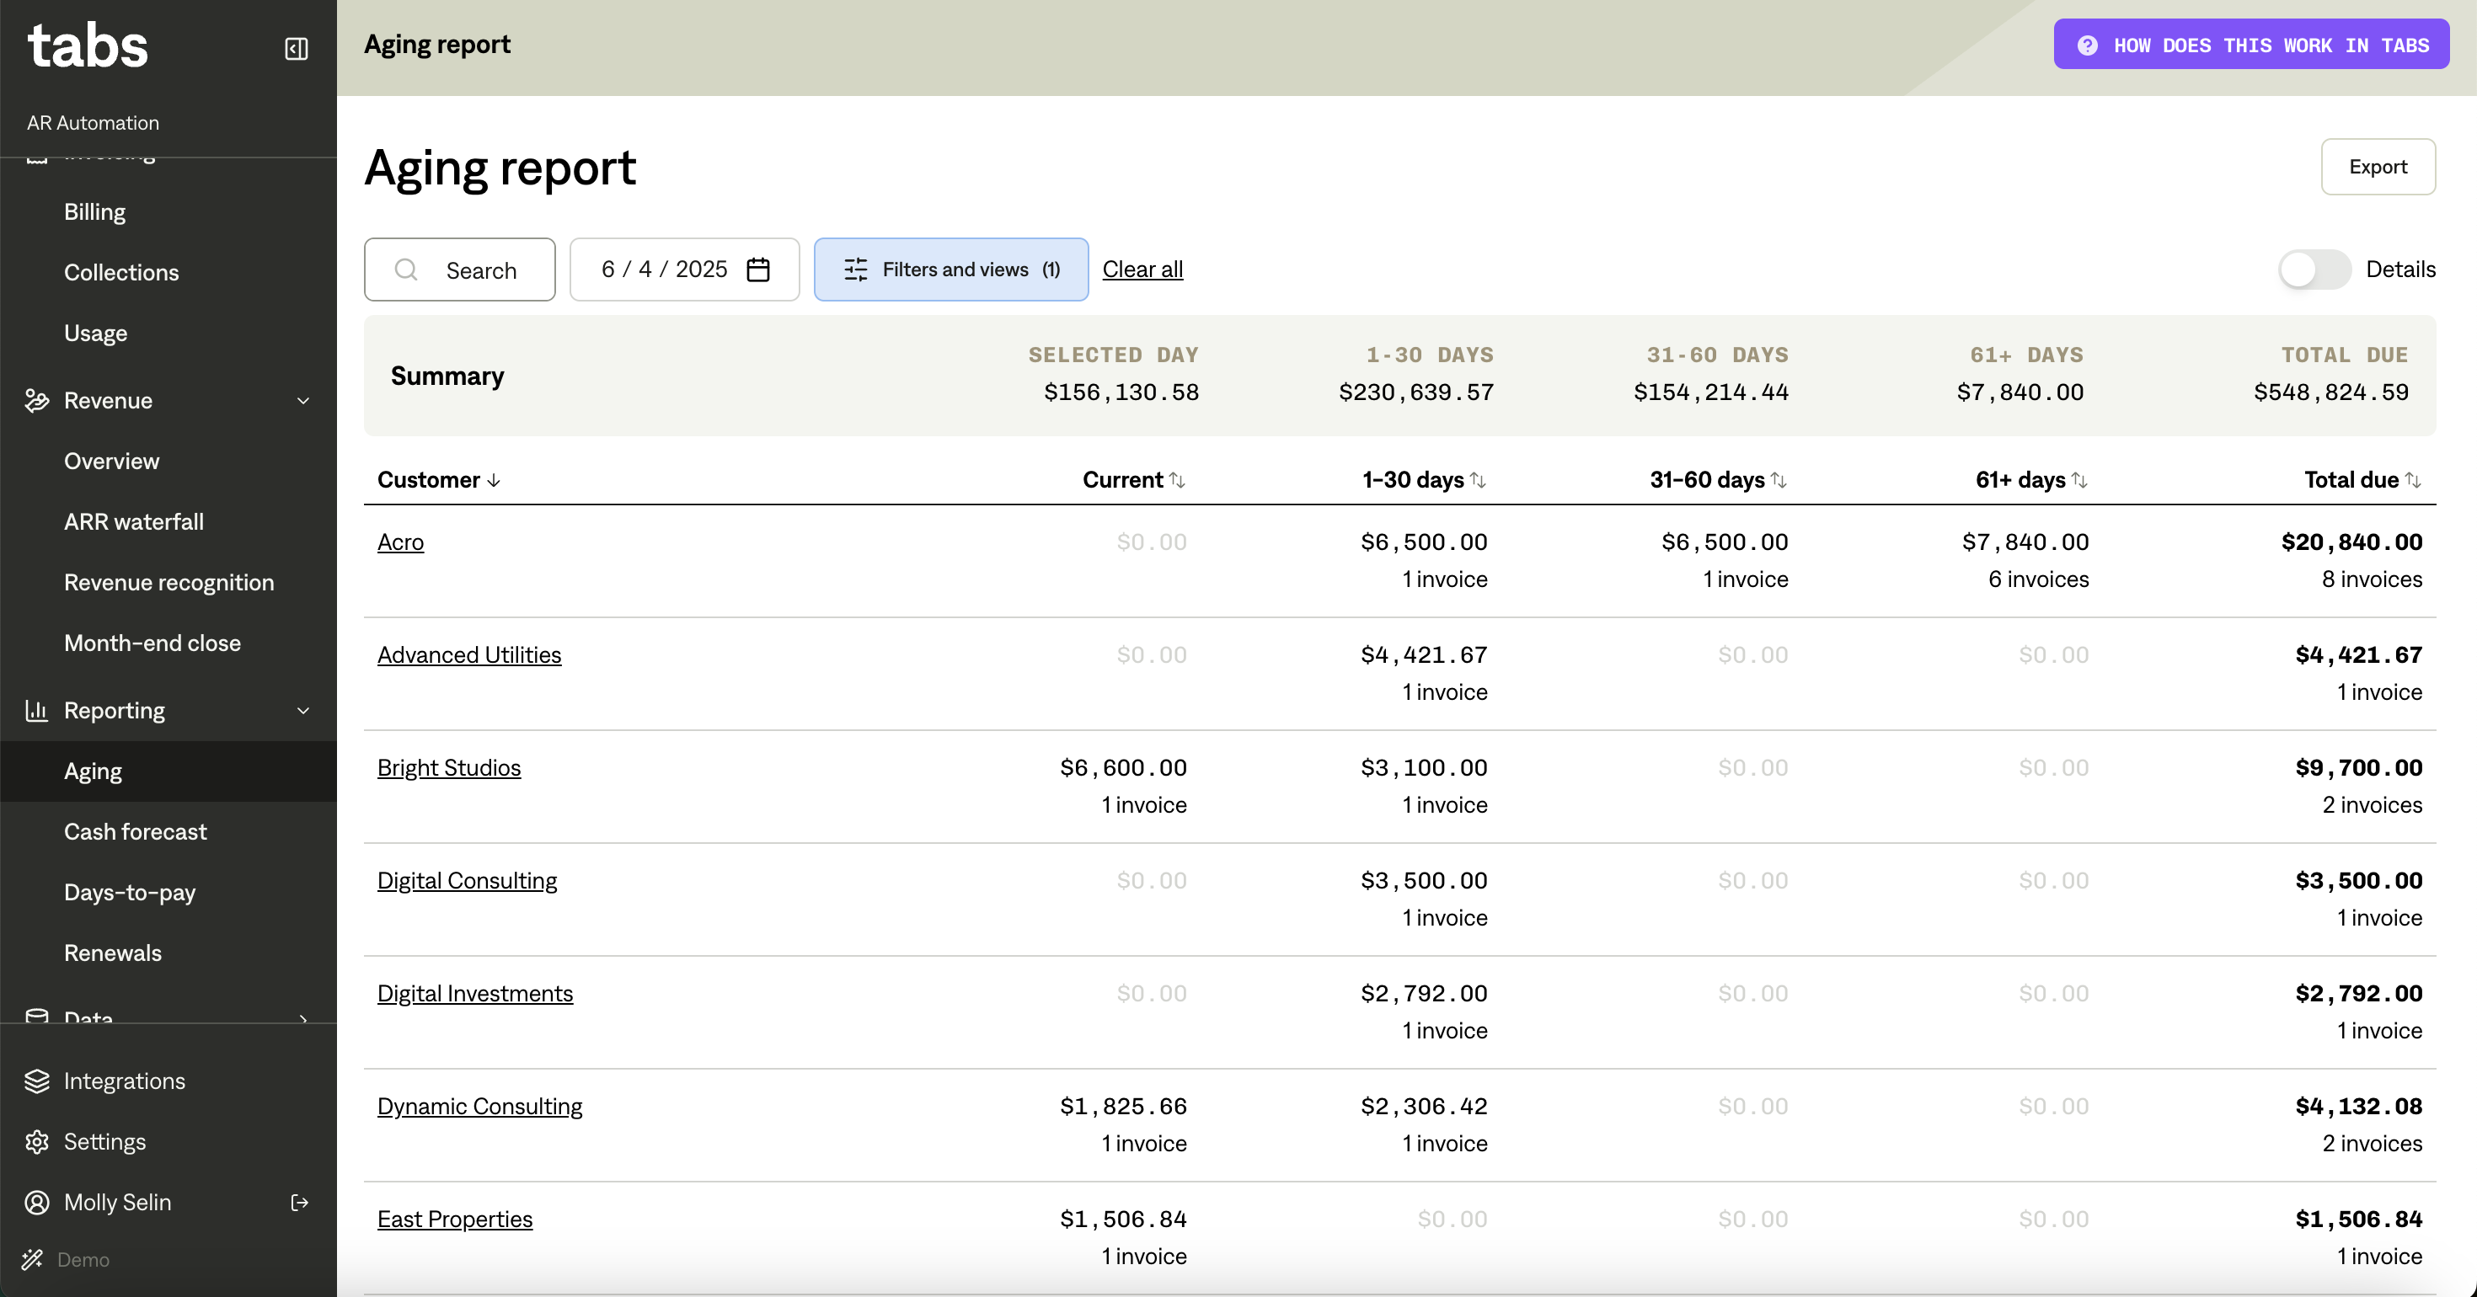
Task: Open the ARR waterfall report
Action: click(134, 521)
